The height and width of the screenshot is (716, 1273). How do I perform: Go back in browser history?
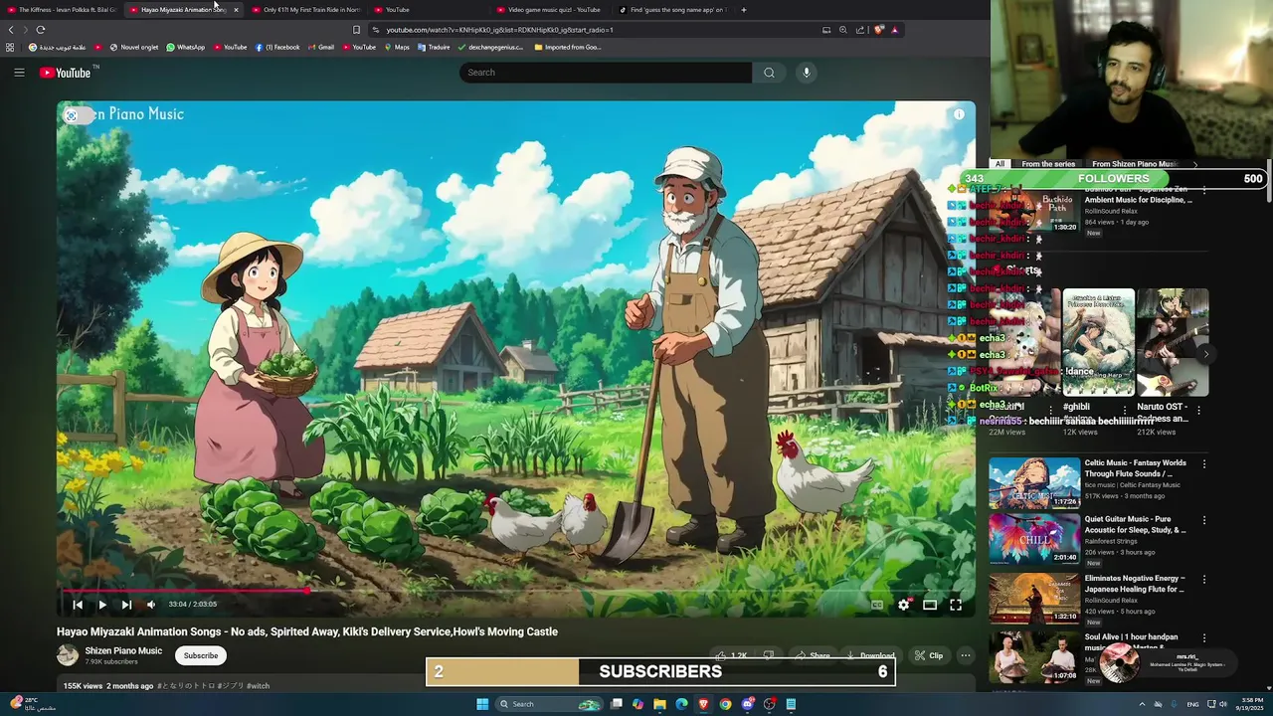pos(11,30)
